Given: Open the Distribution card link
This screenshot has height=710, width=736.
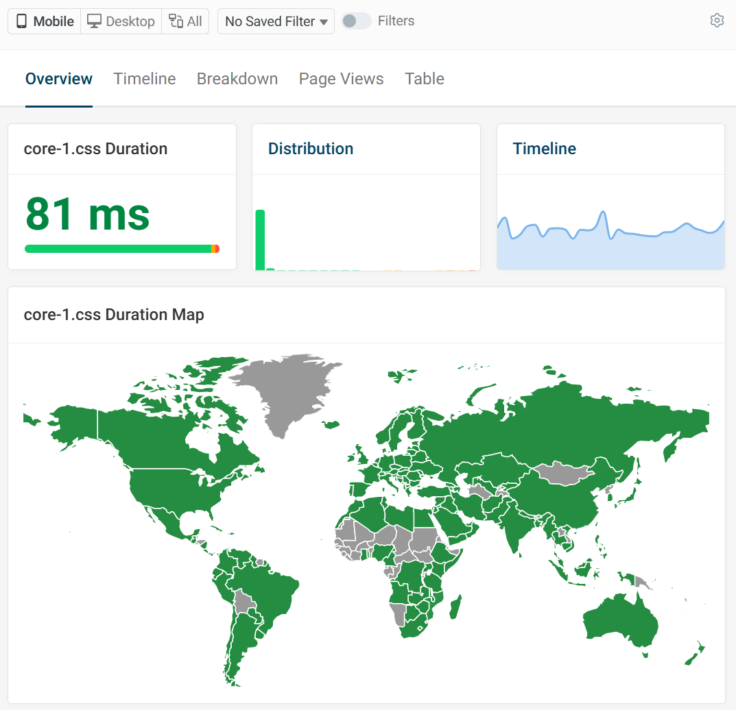Looking at the screenshot, I should [311, 148].
